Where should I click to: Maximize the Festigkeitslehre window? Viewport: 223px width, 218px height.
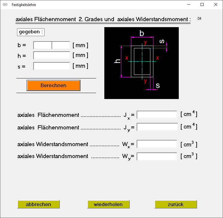click(x=202, y=5)
